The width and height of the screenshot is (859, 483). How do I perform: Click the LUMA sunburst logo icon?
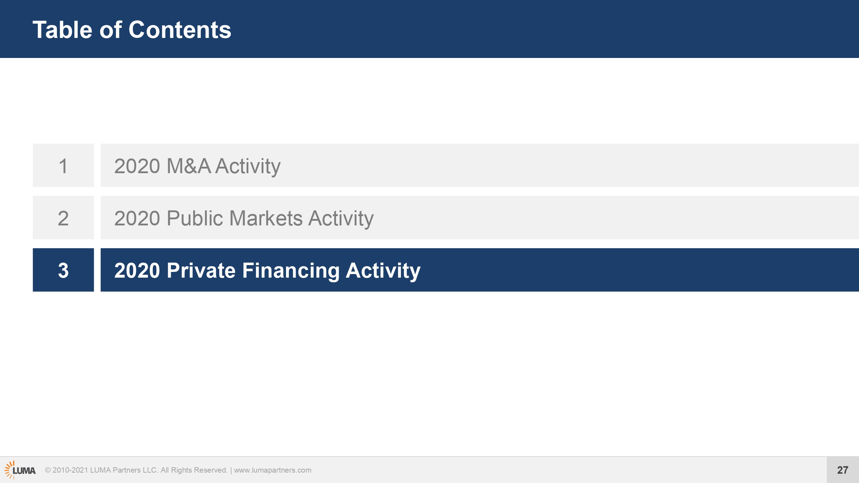click(x=9, y=470)
